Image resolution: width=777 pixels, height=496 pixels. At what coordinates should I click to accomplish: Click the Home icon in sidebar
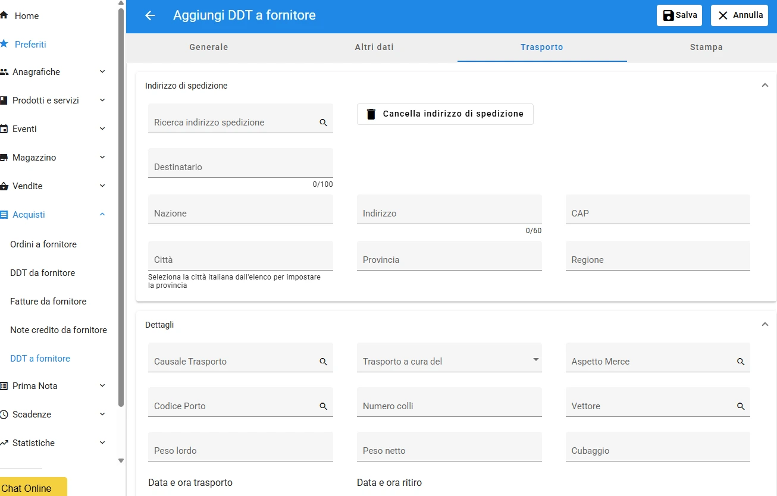coord(4,15)
